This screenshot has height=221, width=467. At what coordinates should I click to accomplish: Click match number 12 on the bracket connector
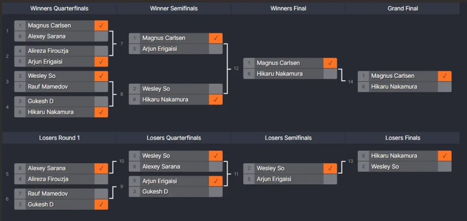236,69
